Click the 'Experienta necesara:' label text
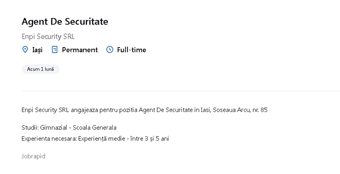 click(47, 139)
